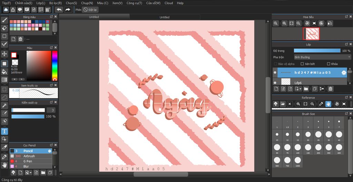Select the Dot tool with pen-and-dots icon

click(4, 44)
